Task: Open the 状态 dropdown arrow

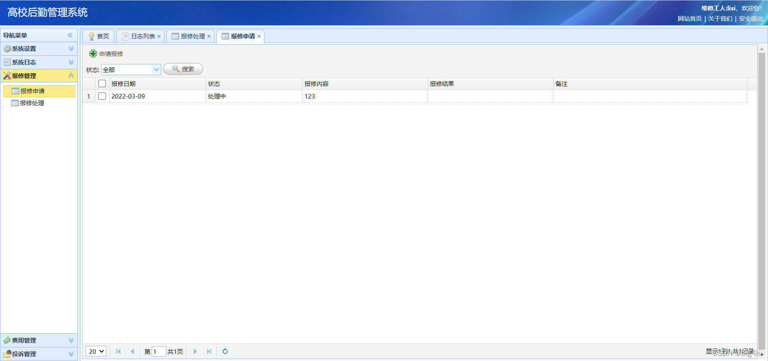Action: 156,70
